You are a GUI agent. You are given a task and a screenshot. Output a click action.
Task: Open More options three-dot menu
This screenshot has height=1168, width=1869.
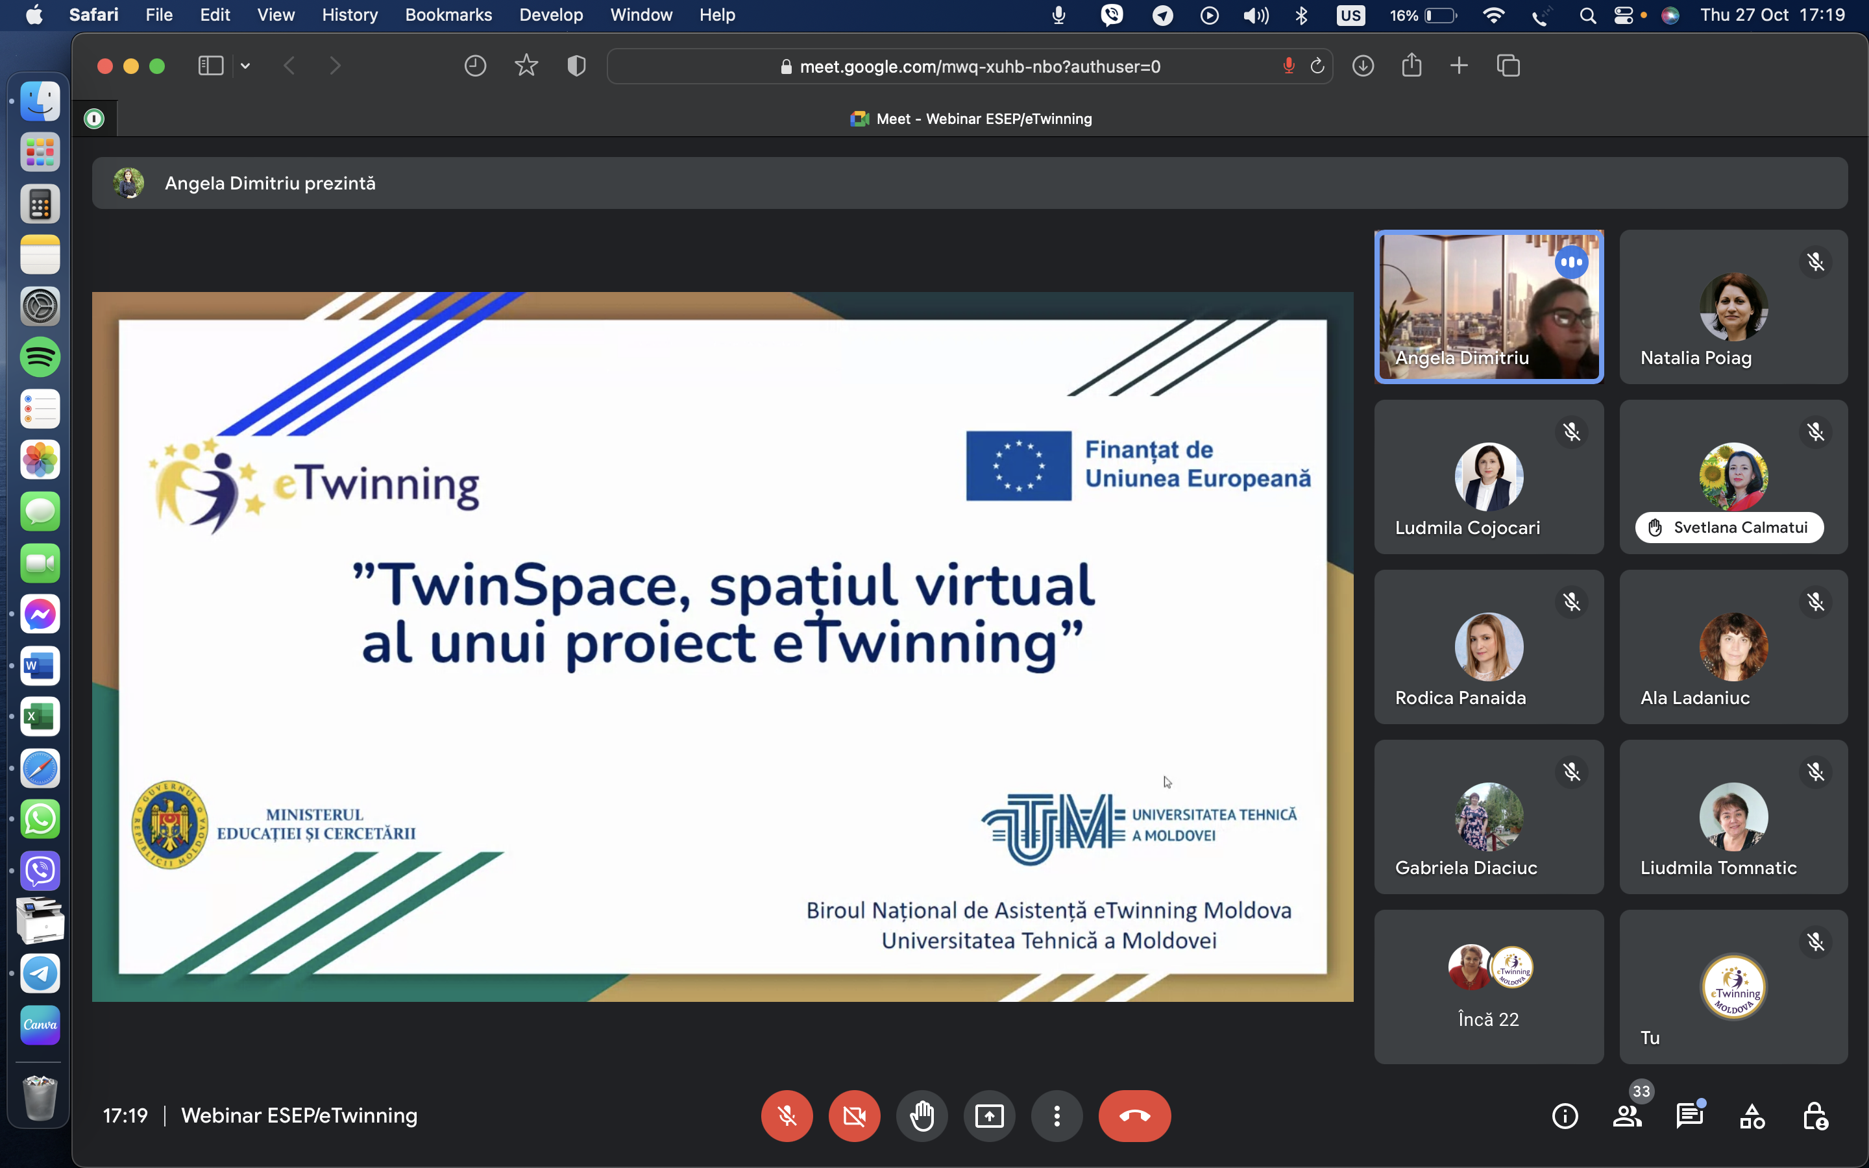coord(1057,1115)
